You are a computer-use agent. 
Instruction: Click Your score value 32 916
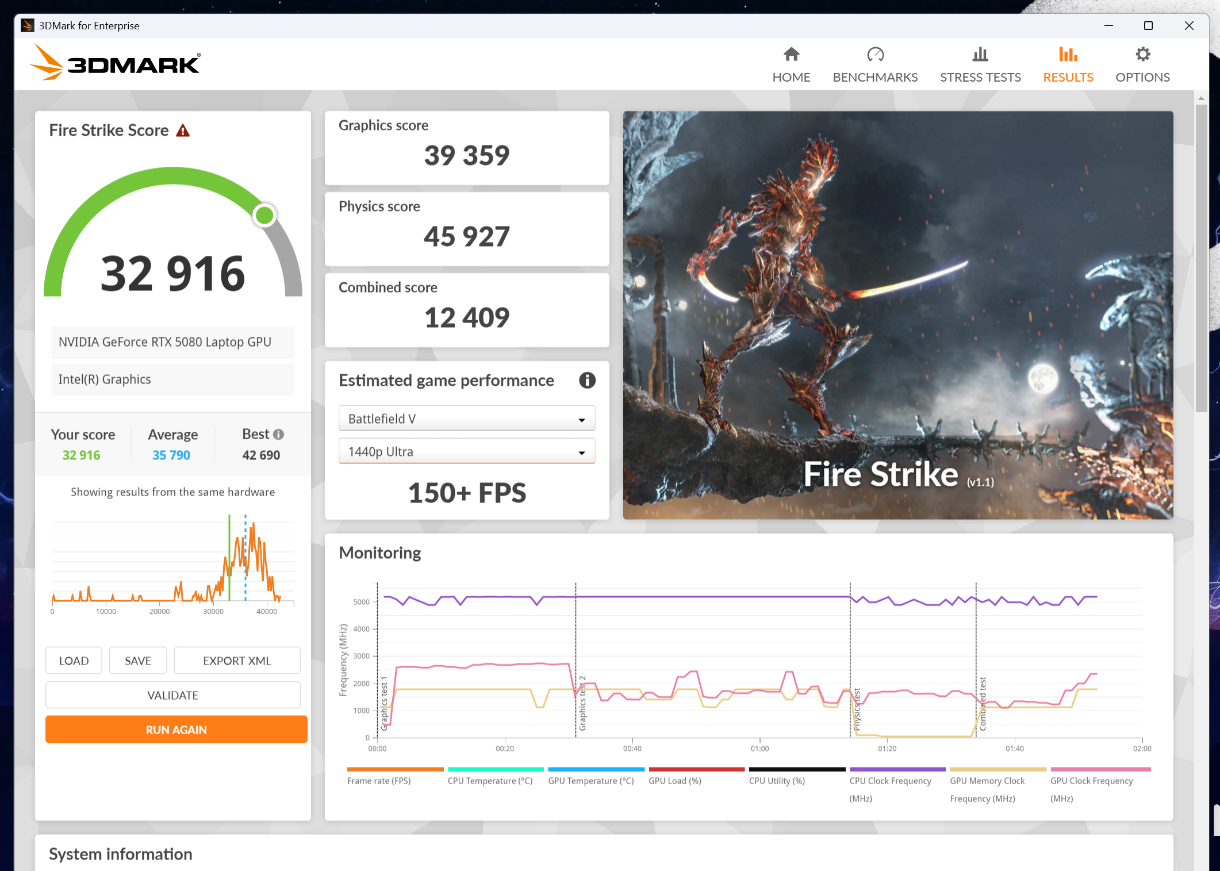[x=81, y=455]
